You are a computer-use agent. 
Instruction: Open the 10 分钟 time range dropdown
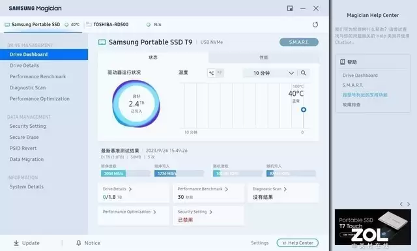click(270, 73)
